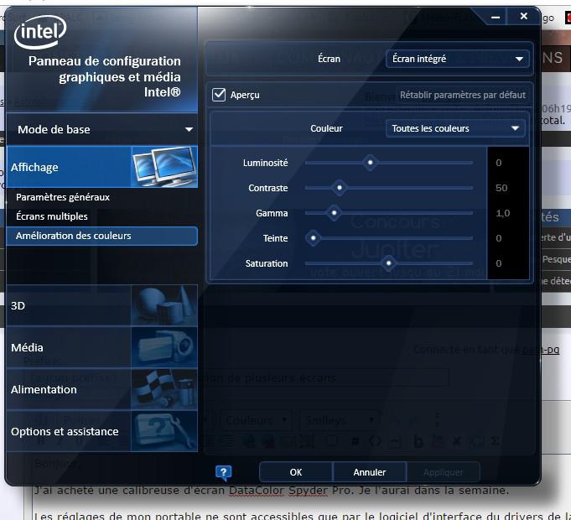Minimize the Intel control panel window
The image size is (571, 520).
496,17
